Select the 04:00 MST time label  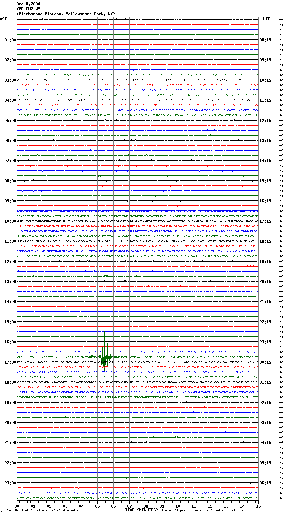pyautogui.click(x=10, y=100)
